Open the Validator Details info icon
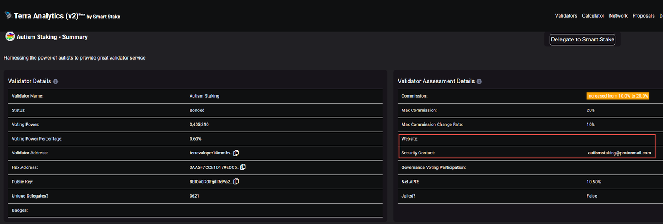Screen dimensions: 663x224 (x=56, y=82)
